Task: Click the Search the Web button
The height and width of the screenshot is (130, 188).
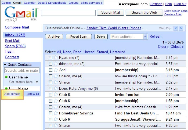Action: [144, 12]
